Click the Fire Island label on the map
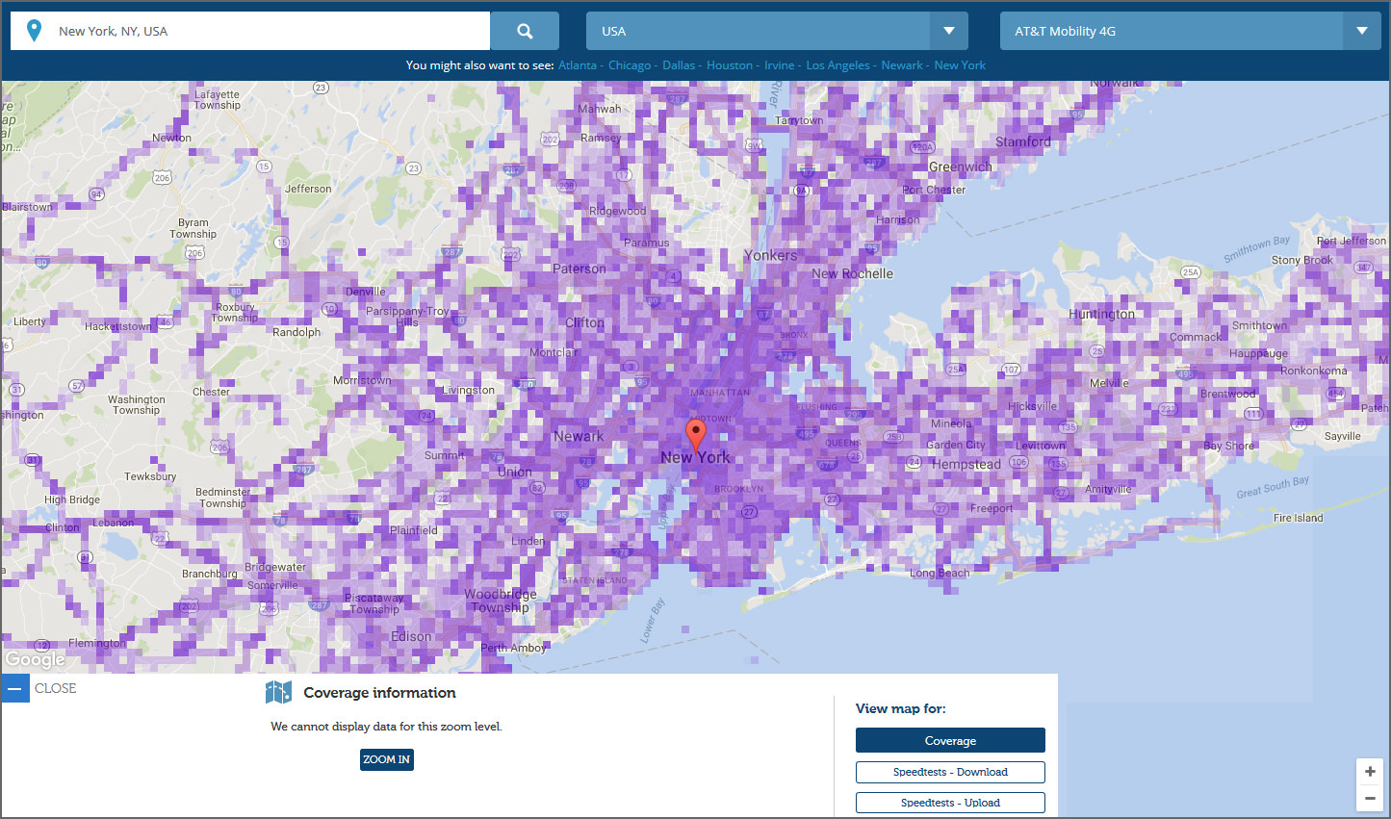 pyautogui.click(x=1299, y=518)
